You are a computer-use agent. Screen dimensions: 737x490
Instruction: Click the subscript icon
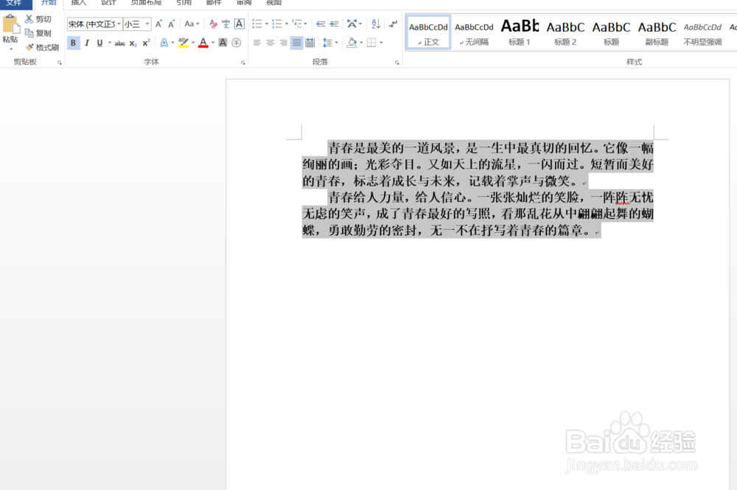[133, 43]
